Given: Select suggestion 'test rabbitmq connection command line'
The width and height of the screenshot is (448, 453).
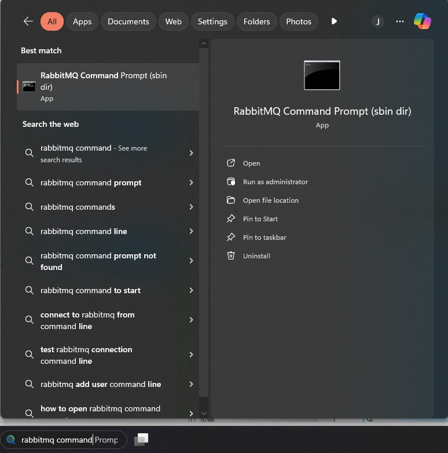Looking at the screenshot, I should pyautogui.click(x=108, y=355).
